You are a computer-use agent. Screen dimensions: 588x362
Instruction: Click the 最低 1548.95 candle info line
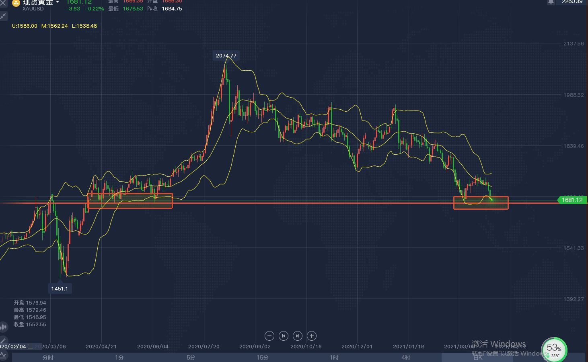(30, 317)
